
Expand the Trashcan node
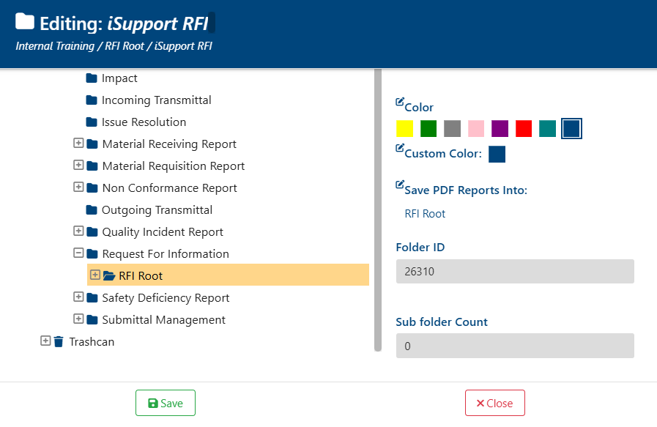pyautogui.click(x=45, y=341)
